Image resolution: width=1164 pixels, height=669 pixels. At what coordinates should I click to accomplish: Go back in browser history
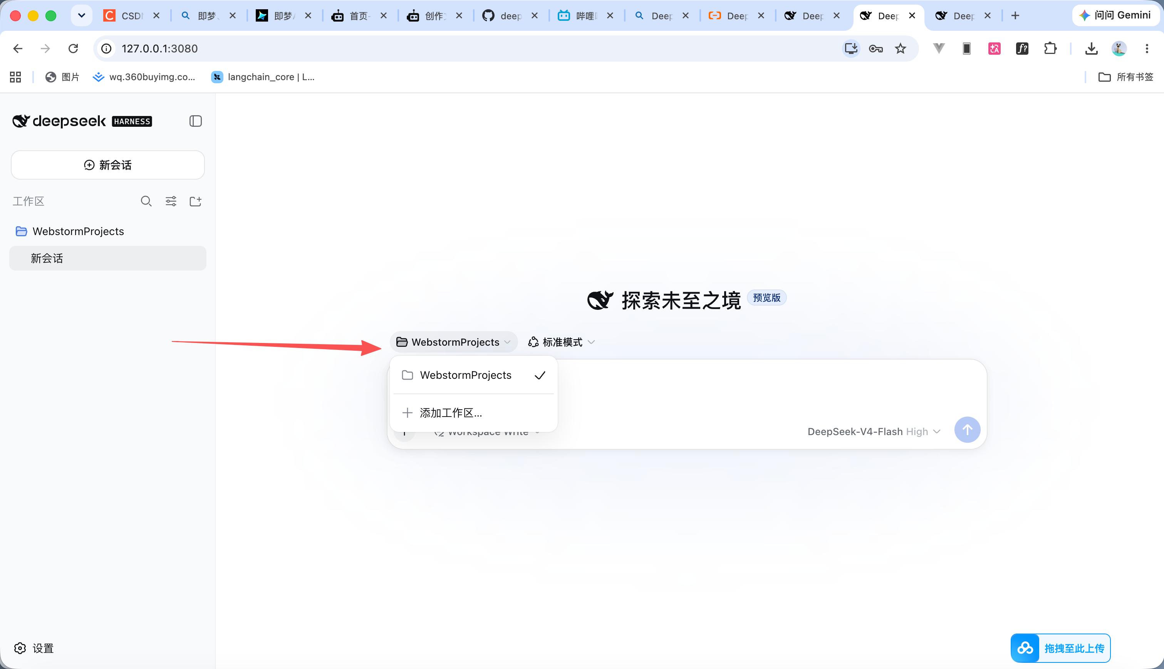[18, 49]
